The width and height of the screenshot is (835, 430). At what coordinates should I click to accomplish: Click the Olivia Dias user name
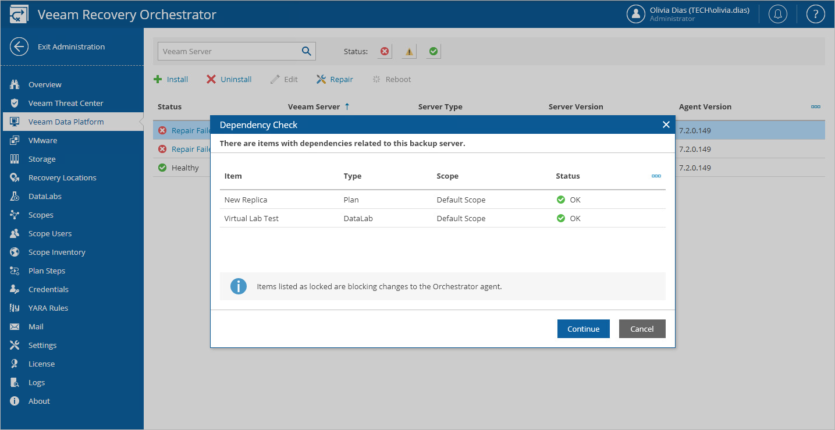pyautogui.click(x=699, y=10)
